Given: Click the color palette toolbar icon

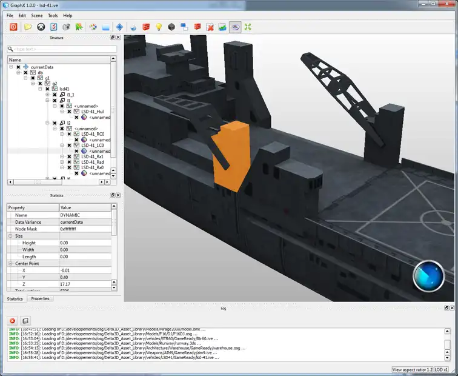Looking at the screenshot, I should pyautogui.click(x=93, y=27).
